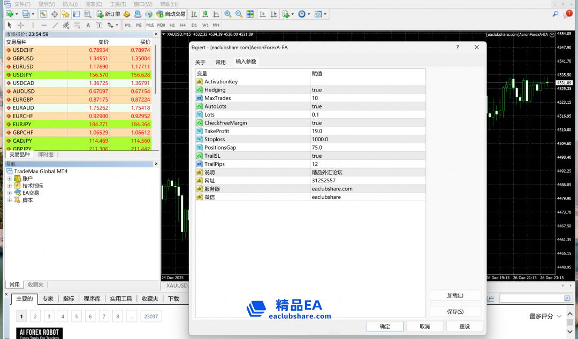
Task: Click the 加载(L) load button
Action: point(455,296)
